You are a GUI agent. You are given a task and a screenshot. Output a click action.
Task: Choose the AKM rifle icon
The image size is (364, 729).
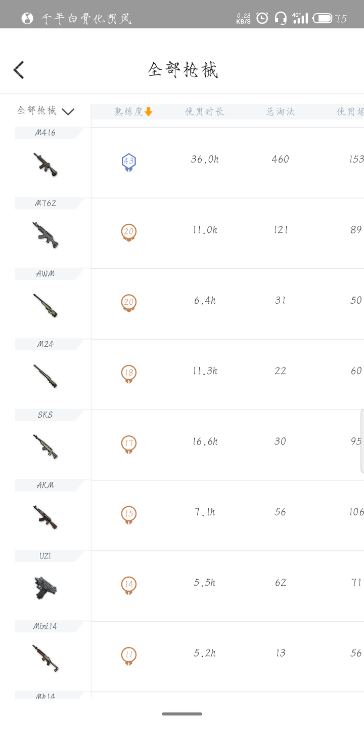click(x=45, y=517)
